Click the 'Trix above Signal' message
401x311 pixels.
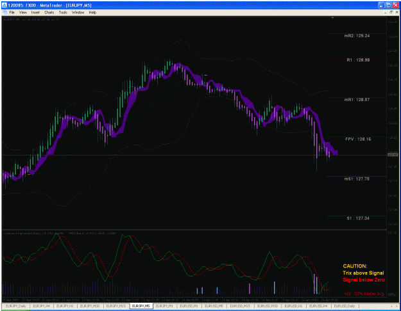click(363, 273)
